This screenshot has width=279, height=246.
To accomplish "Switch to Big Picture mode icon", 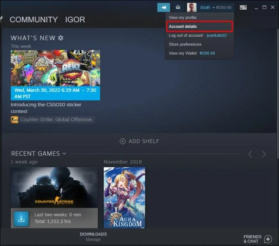I will (243, 7).
